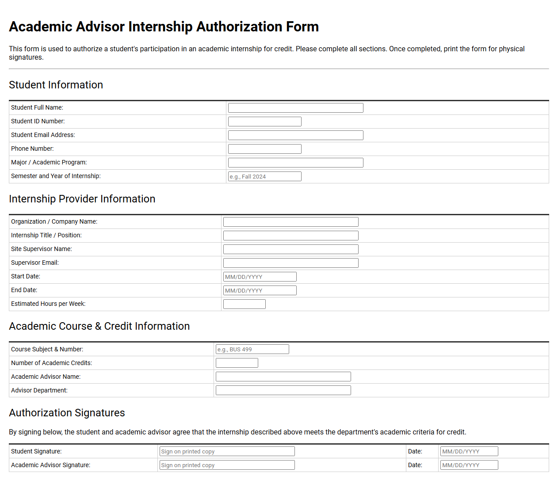This screenshot has width=558, height=495.
Task: Click the 'Semester and Year of Internship:' label
Action: coord(56,176)
